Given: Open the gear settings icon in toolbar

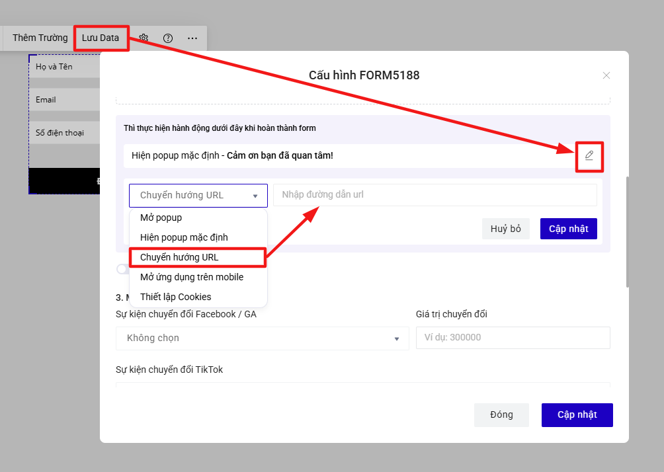Looking at the screenshot, I should pos(144,38).
